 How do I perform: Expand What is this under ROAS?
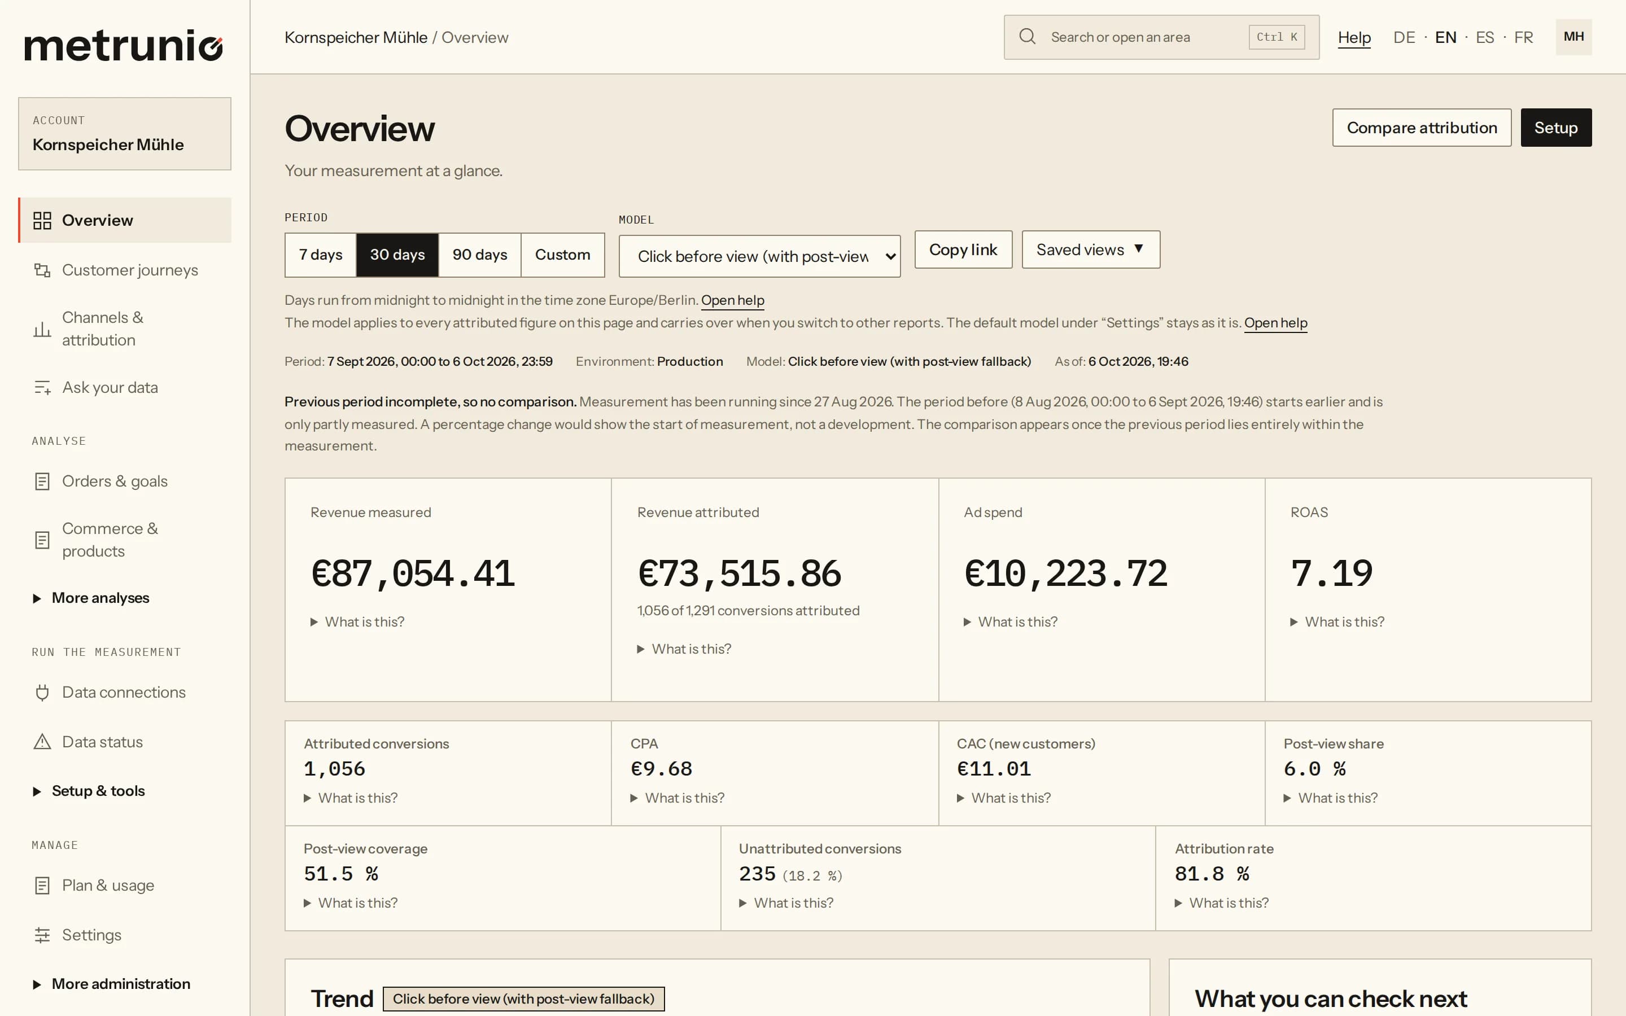tap(1337, 622)
